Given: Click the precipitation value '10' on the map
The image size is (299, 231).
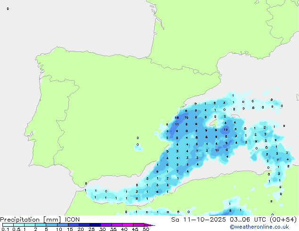Looking at the screenshot, I should click(217, 150).
